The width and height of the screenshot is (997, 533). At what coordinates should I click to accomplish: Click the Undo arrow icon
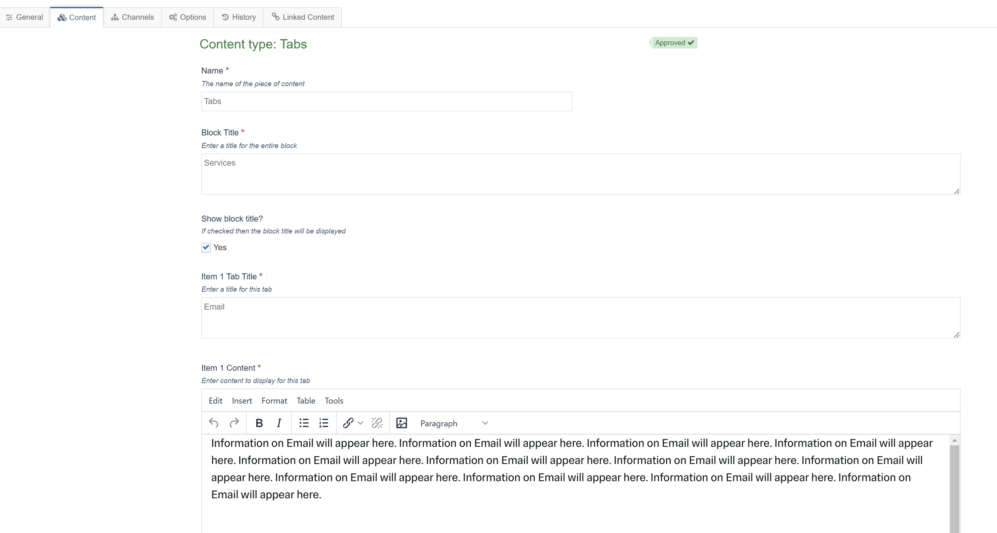[x=214, y=423]
